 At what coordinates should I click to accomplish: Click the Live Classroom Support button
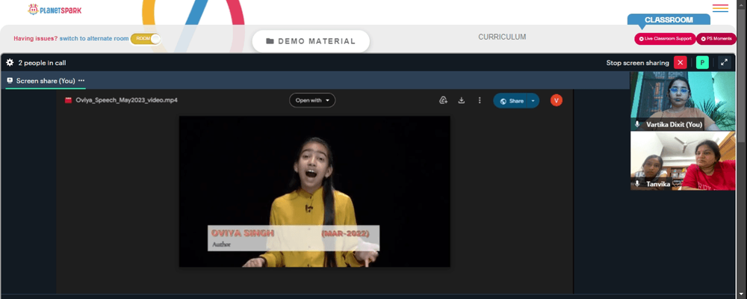pyautogui.click(x=665, y=39)
